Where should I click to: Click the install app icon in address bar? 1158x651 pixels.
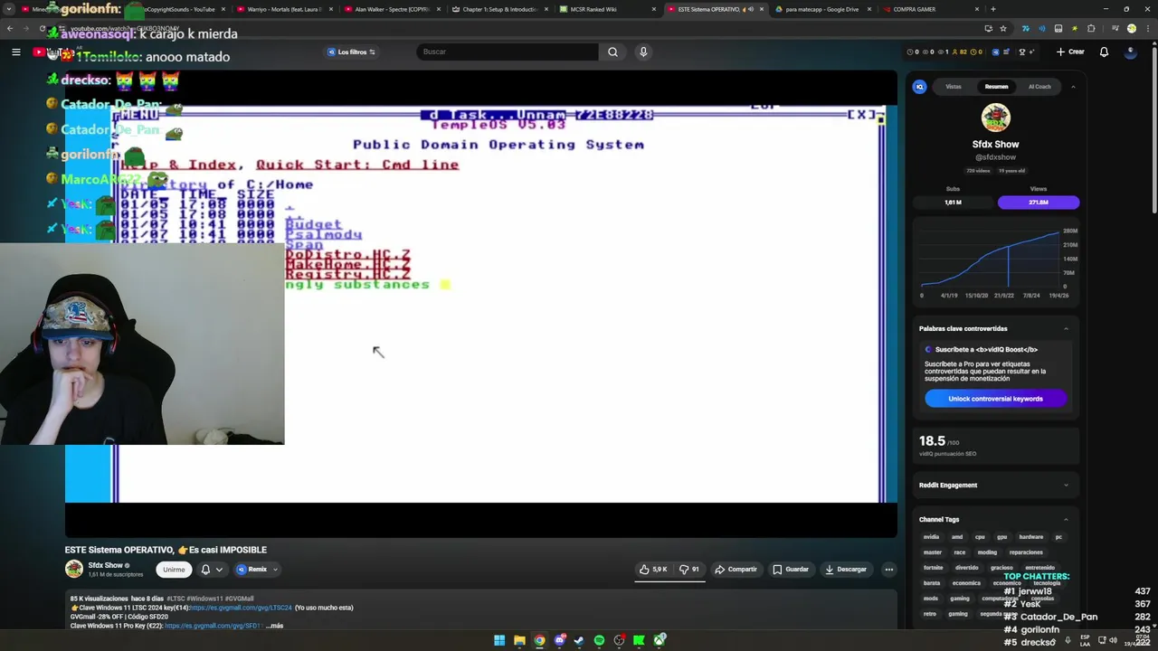pyautogui.click(x=988, y=28)
